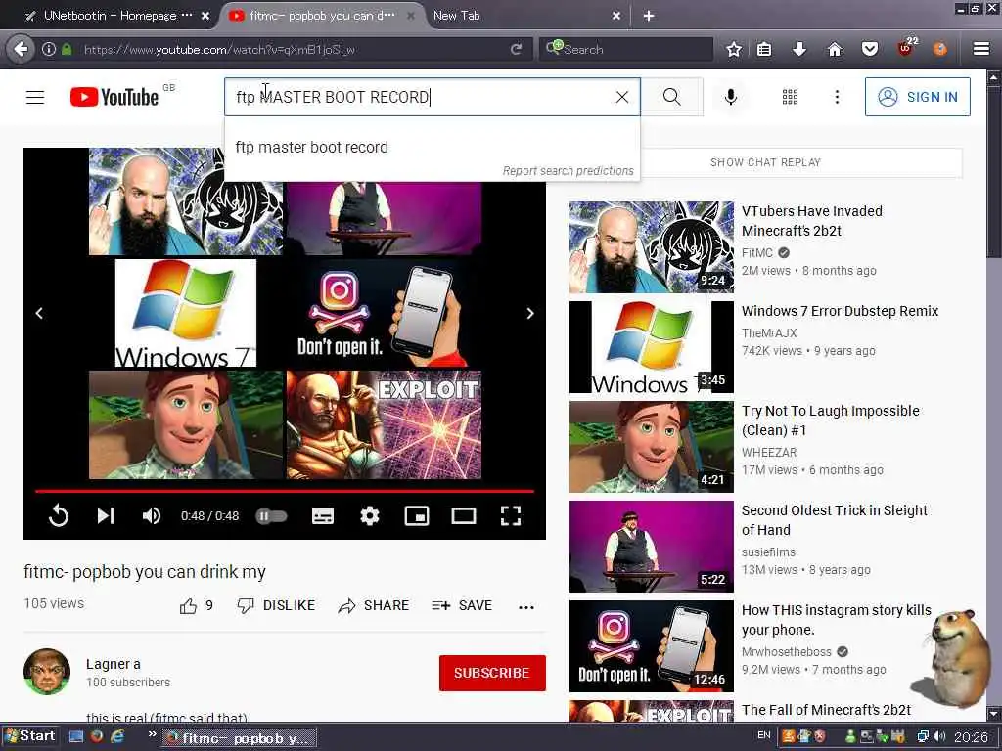Open the YouTube settings three-dot menu
Image resolution: width=1002 pixels, height=751 pixels.
[837, 97]
